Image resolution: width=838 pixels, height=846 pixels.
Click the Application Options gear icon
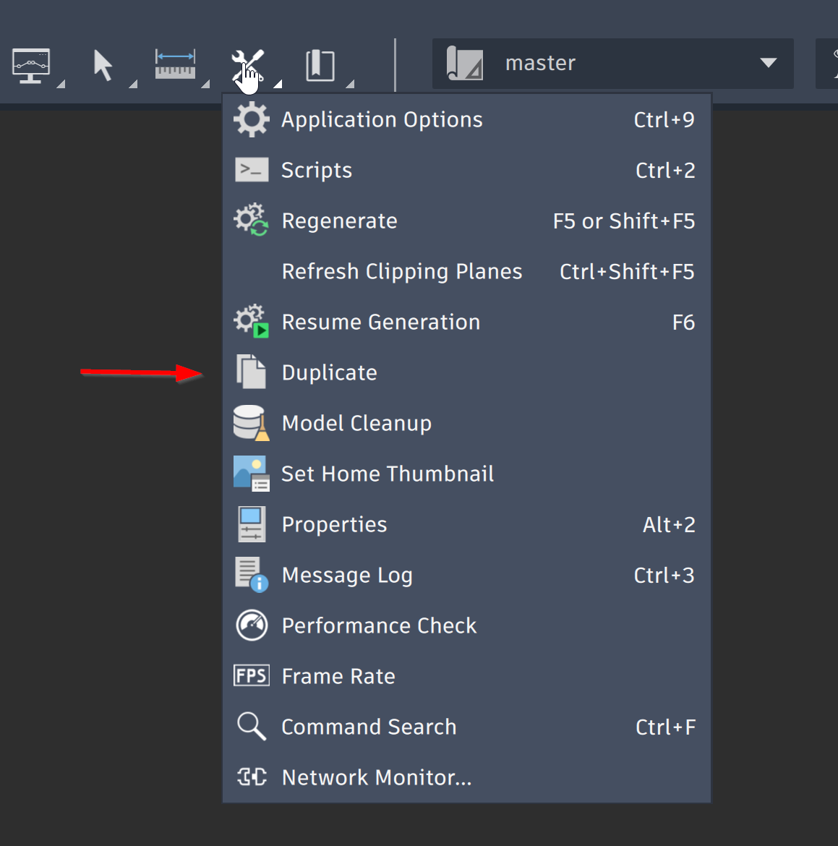pyautogui.click(x=251, y=119)
